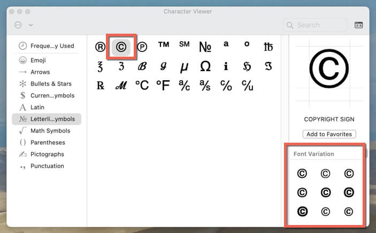The image size is (376, 233).
Task: Select the registered trademark ® symbol
Action: [x=100, y=47]
